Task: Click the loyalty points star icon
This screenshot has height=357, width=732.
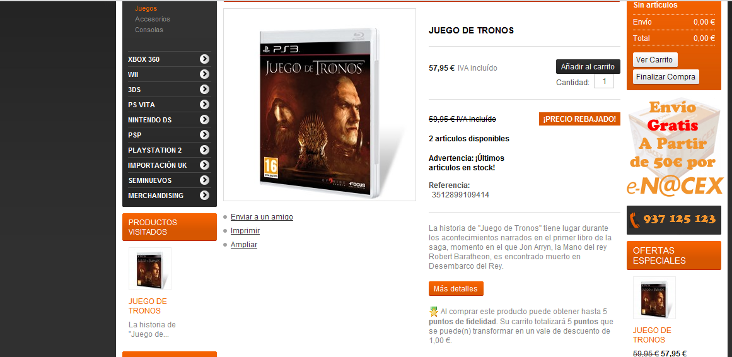Action: coord(434,311)
